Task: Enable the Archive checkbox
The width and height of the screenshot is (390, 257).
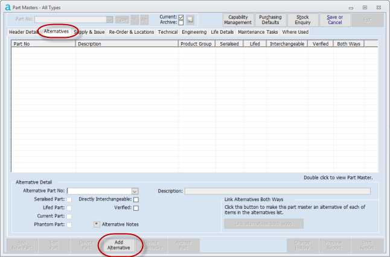Action: (x=181, y=23)
